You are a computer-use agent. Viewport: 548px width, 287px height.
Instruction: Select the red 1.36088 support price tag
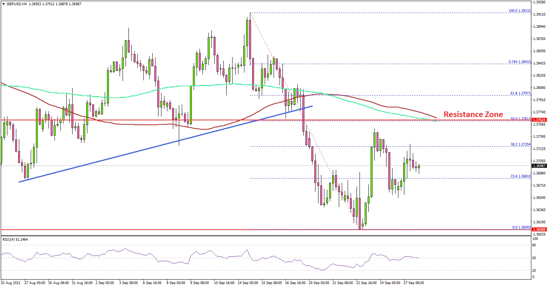tap(539, 230)
